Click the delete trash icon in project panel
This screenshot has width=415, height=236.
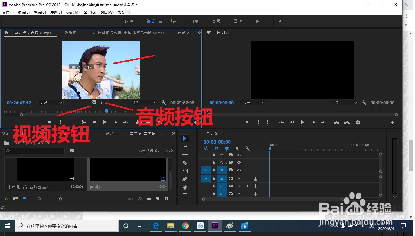tap(167, 199)
